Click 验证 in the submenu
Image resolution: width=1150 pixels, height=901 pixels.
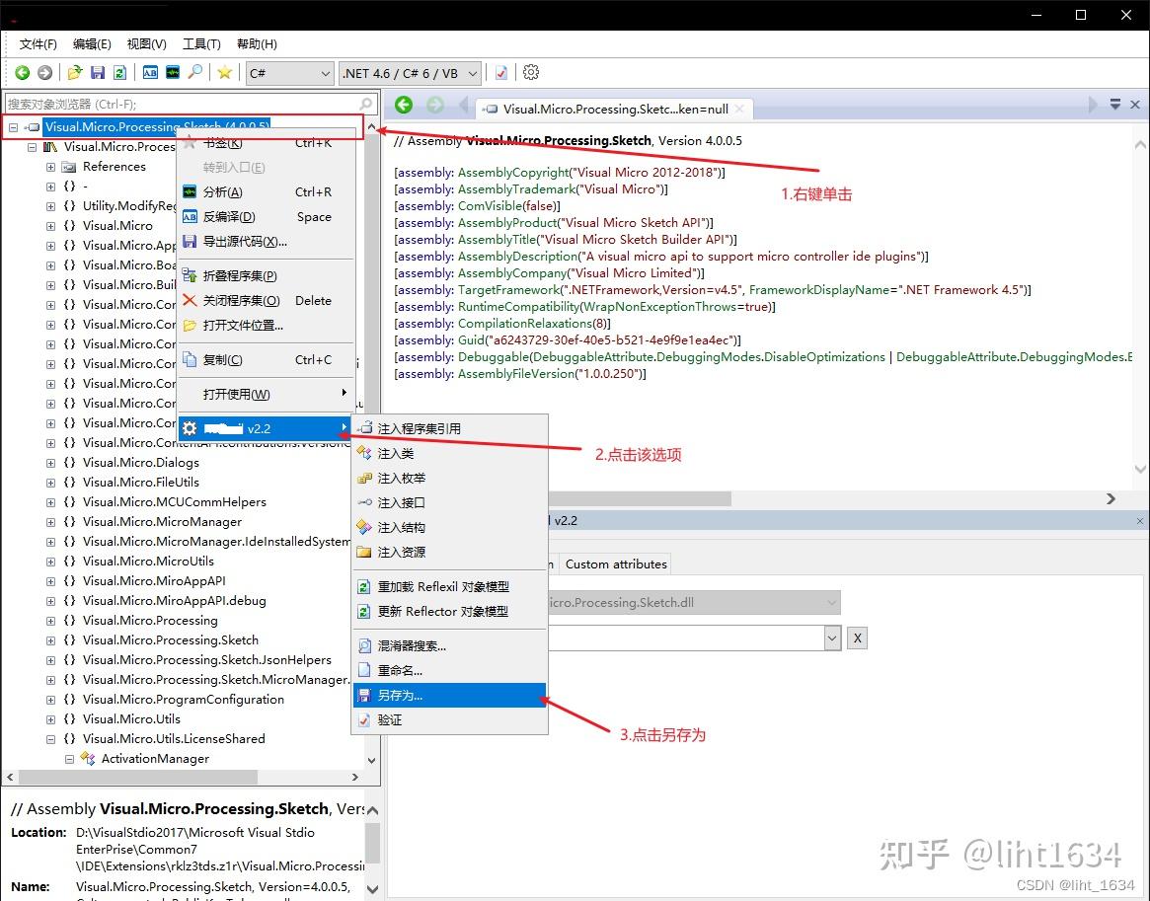pos(449,720)
